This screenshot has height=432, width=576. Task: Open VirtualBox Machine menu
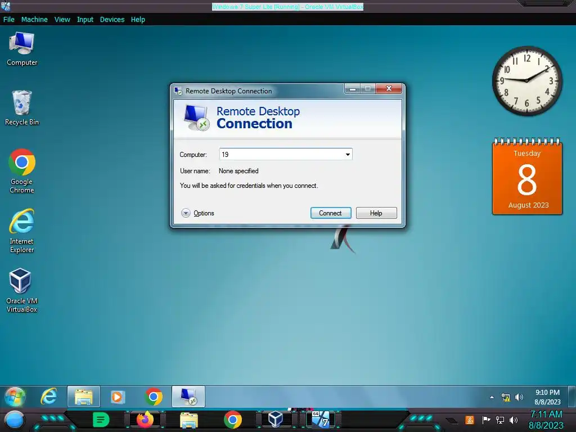(34, 20)
